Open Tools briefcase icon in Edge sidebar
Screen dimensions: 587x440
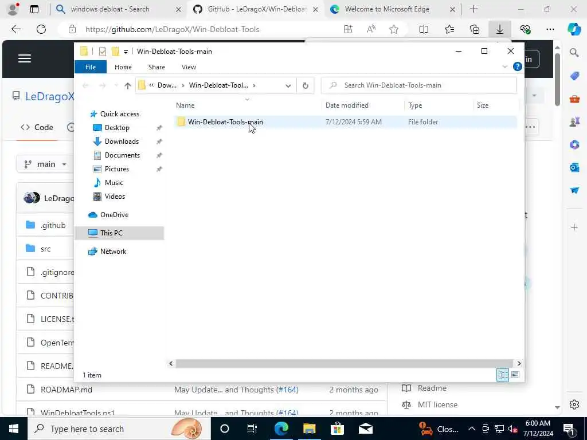click(574, 99)
